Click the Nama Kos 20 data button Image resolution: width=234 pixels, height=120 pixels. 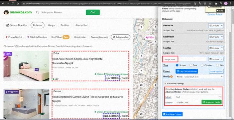214,26
